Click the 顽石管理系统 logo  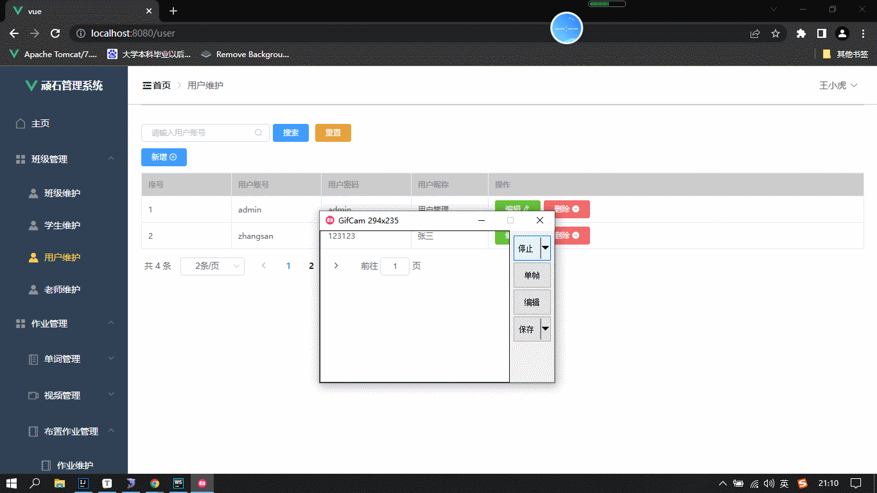point(64,85)
